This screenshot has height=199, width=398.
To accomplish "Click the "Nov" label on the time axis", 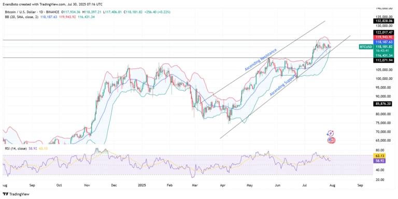I will [x=87, y=186].
